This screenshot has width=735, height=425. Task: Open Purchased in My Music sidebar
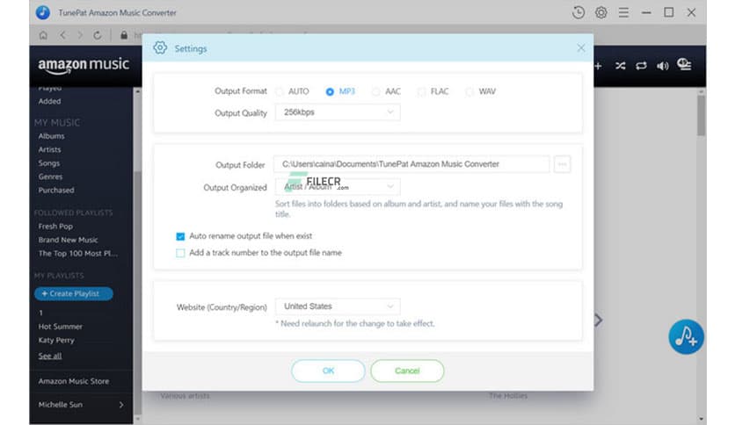56,191
